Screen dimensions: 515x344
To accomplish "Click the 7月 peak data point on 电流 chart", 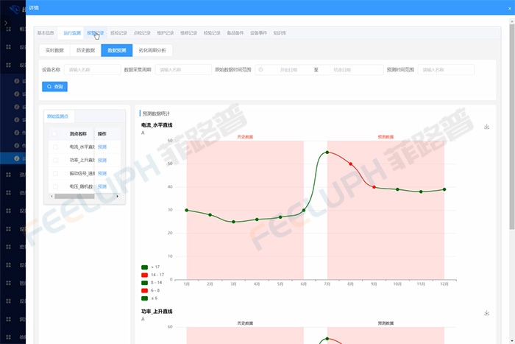I will coord(327,152).
